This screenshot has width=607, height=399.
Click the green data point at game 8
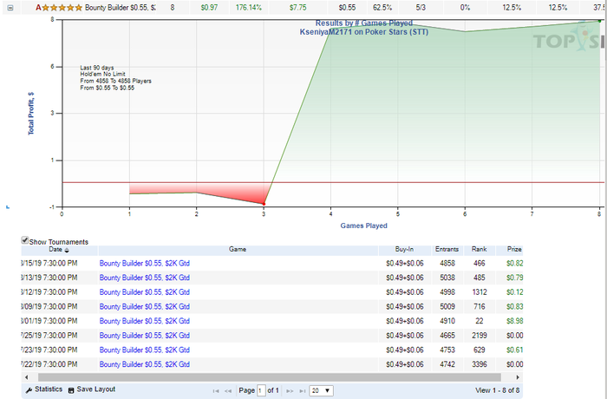(600, 21)
